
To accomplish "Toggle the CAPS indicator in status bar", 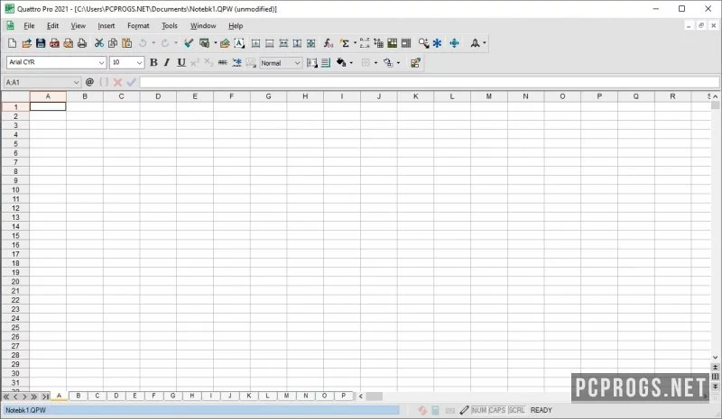I will coord(497,410).
